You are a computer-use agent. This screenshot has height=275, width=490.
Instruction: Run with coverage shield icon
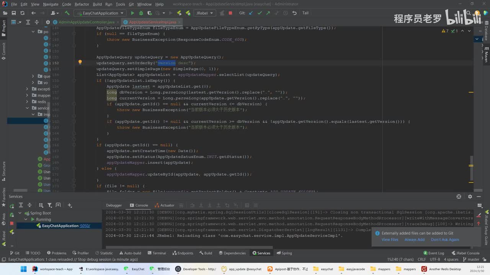(x=150, y=13)
